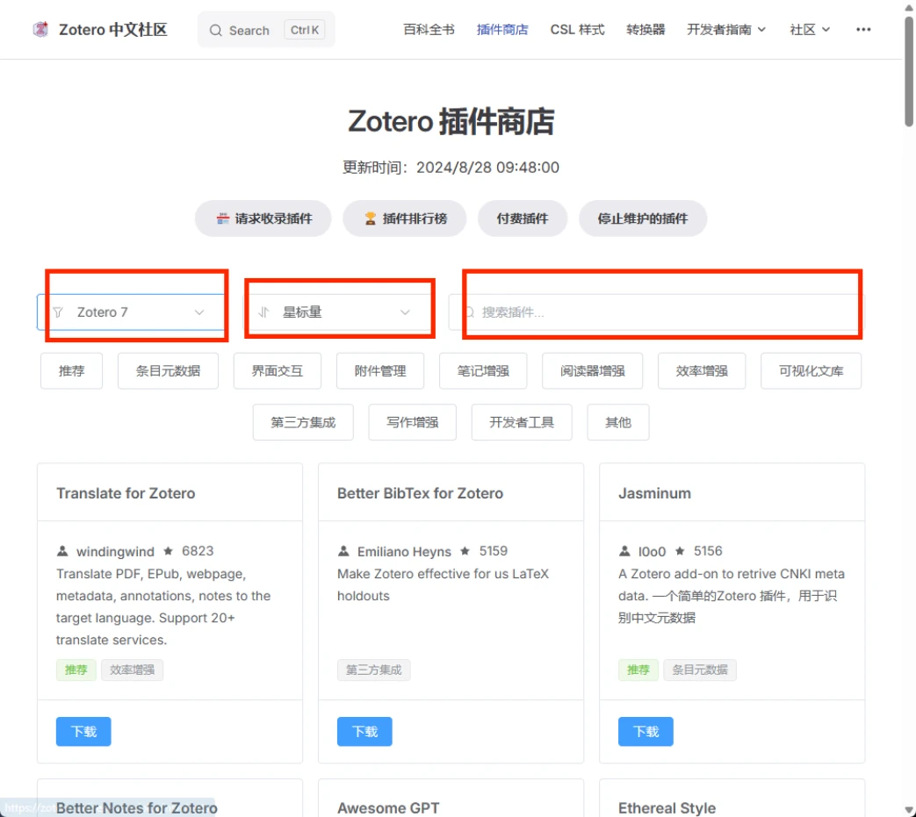
Task: Click author icon beside windingwind
Action: pos(62,551)
